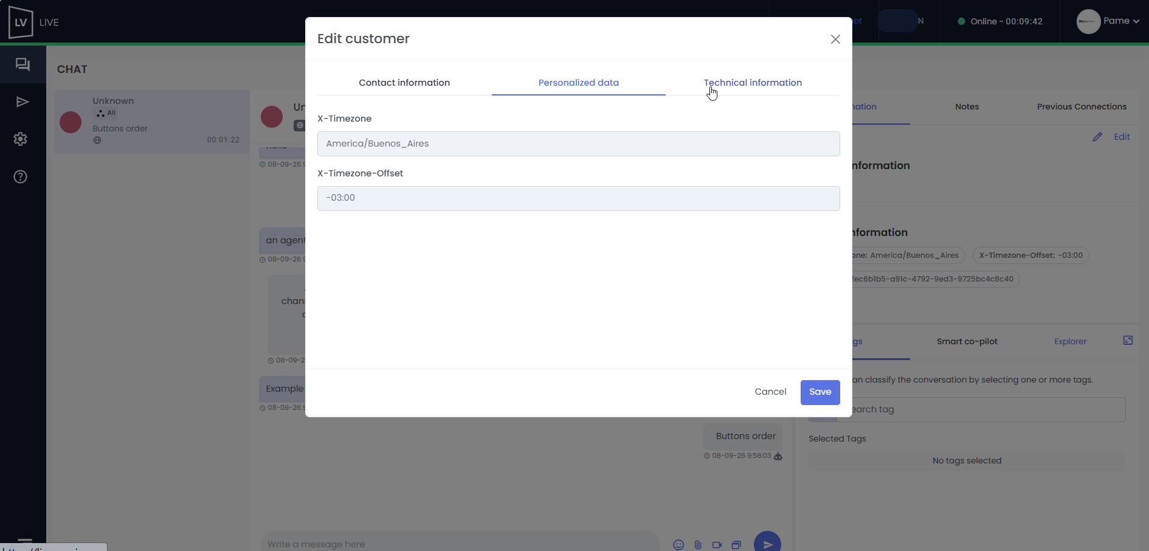Click the X-Timezone-Offset input field

[579, 198]
